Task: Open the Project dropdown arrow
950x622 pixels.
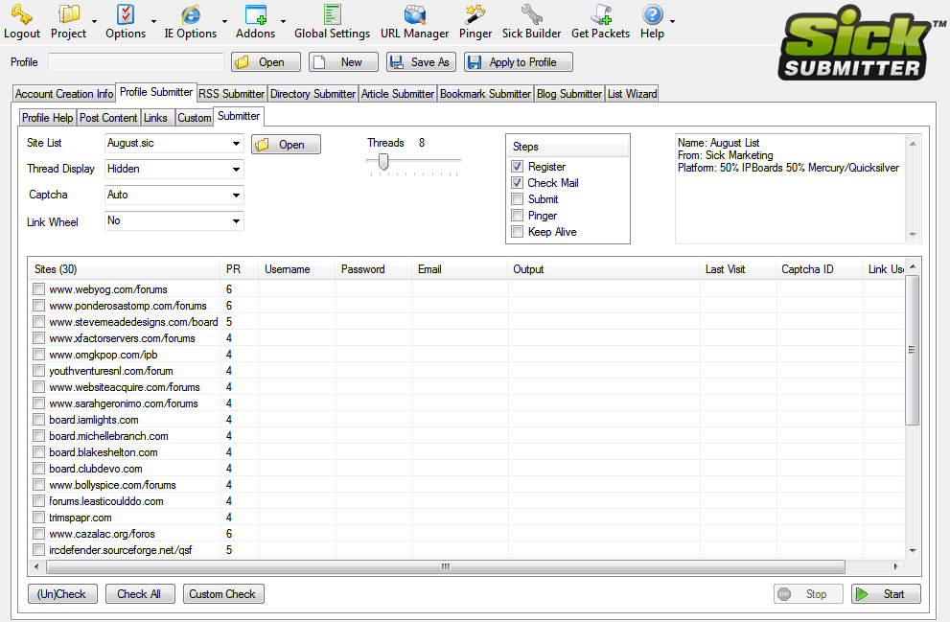Action: [x=95, y=21]
